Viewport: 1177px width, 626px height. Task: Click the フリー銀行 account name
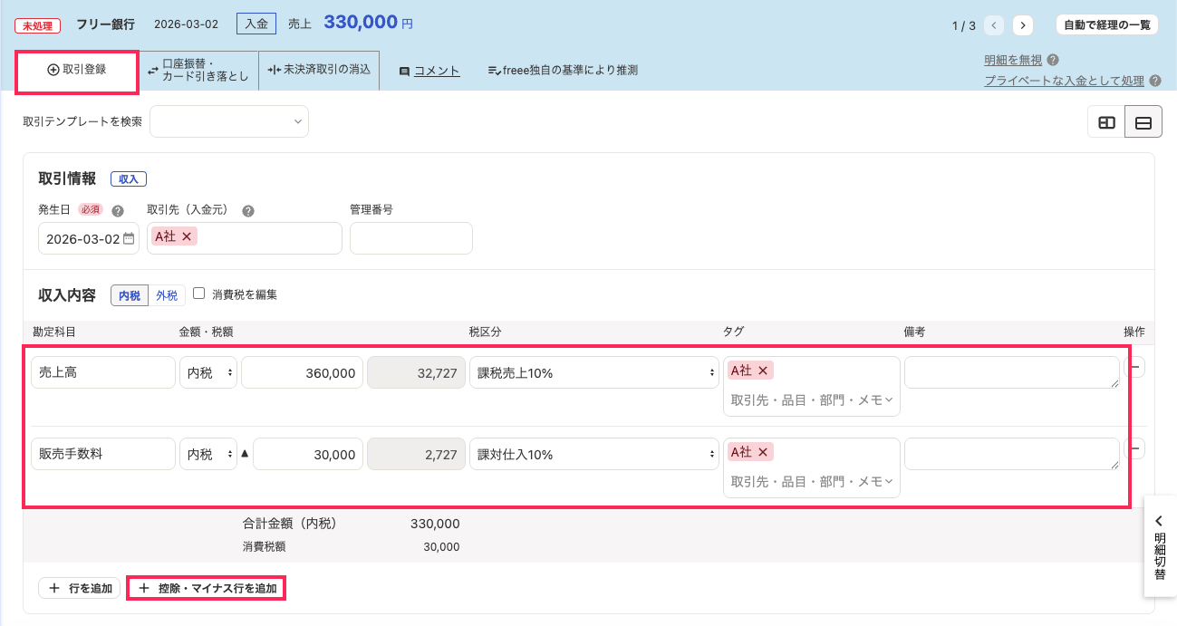click(105, 24)
